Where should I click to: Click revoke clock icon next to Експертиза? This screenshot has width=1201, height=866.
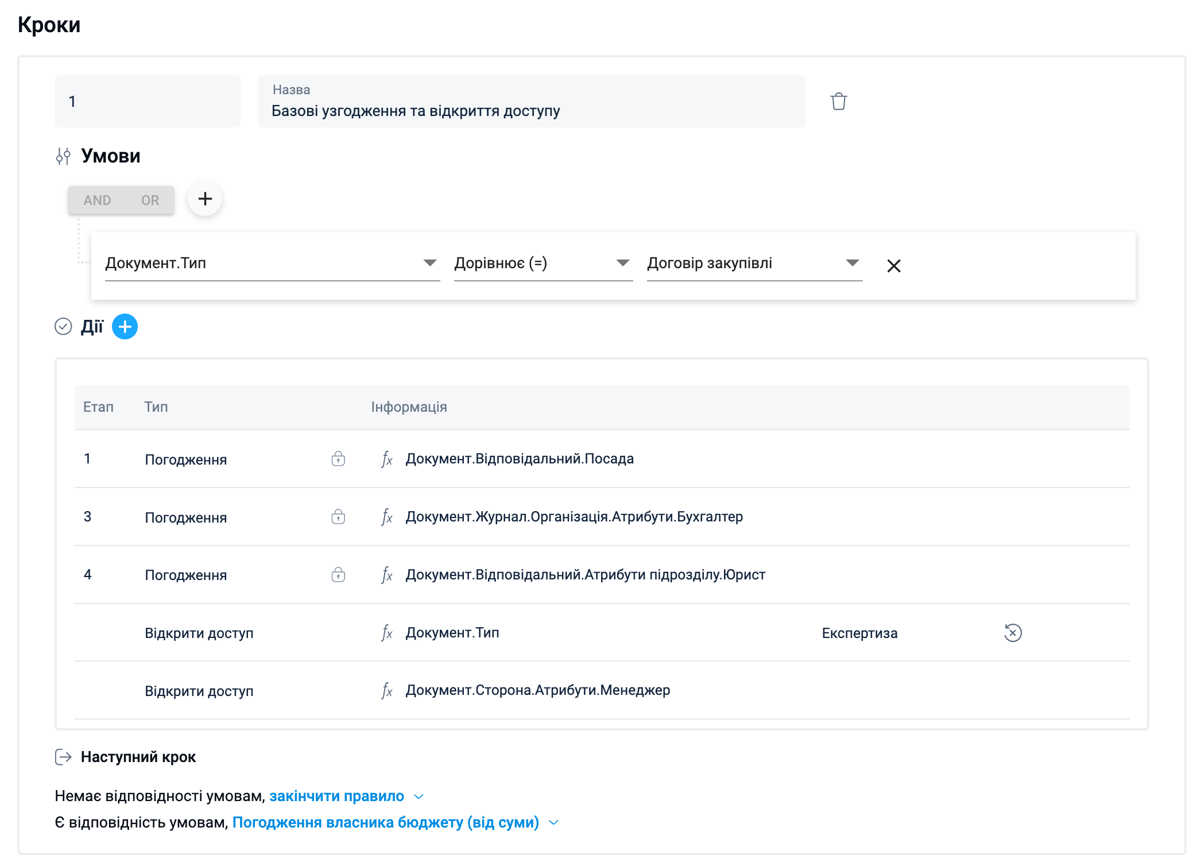[1013, 633]
